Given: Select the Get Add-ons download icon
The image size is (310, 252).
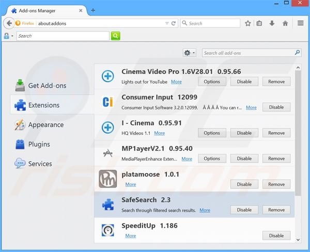Looking at the screenshot, I should 20,85.
